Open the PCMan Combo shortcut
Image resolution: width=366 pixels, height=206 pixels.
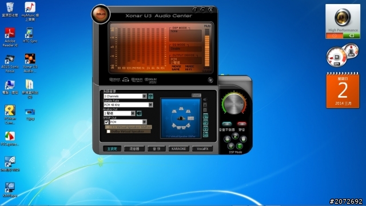click(x=10, y=114)
